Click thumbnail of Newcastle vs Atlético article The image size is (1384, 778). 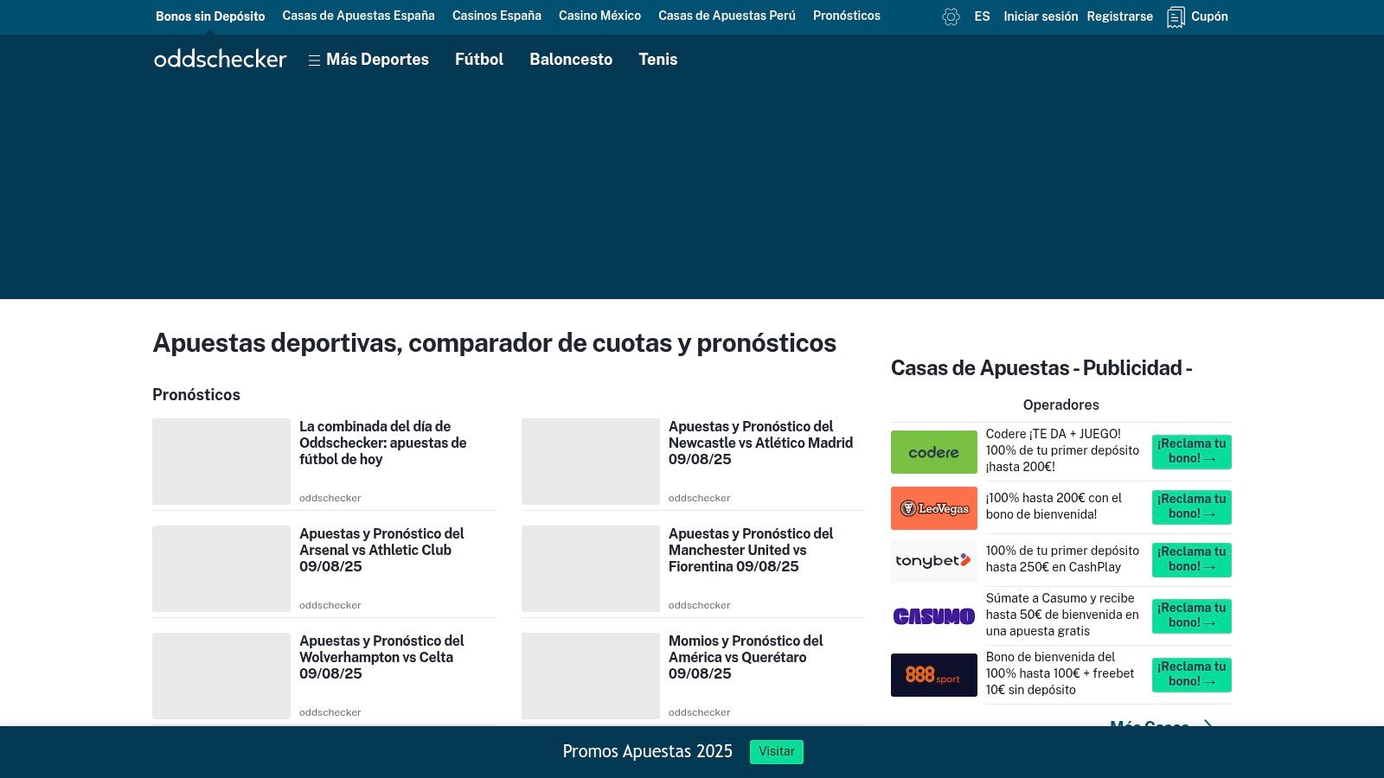[591, 462]
